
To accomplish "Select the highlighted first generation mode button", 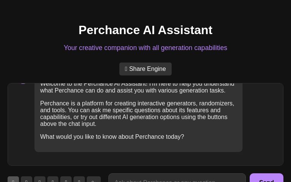I will (x=13, y=179).
